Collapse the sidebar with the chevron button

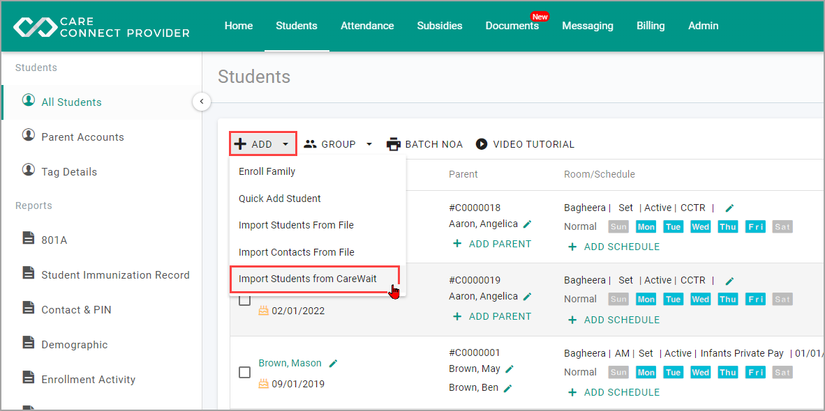pyautogui.click(x=202, y=101)
